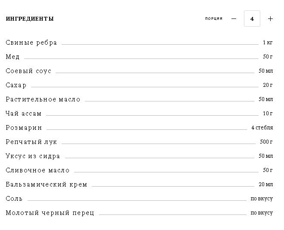Increase portions with the plus icon
The height and width of the screenshot is (230, 284).
pos(270,18)
